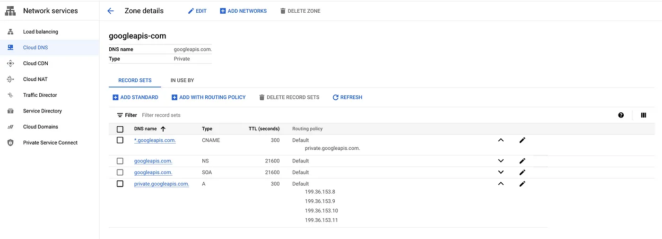The height and width of the screenshot is (239, 662).
Task: Click edit pencil for private.googleapis.com. A record
Action: [522, 184]
